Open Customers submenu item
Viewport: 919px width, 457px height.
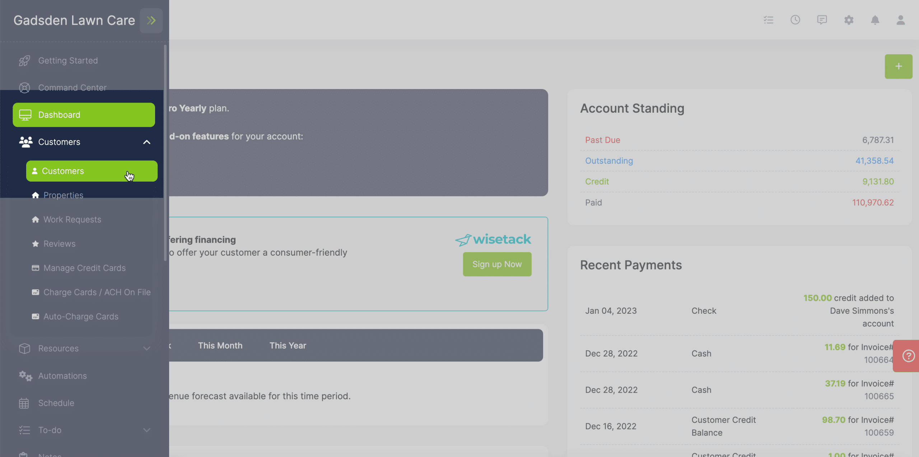tap(92, 171)
